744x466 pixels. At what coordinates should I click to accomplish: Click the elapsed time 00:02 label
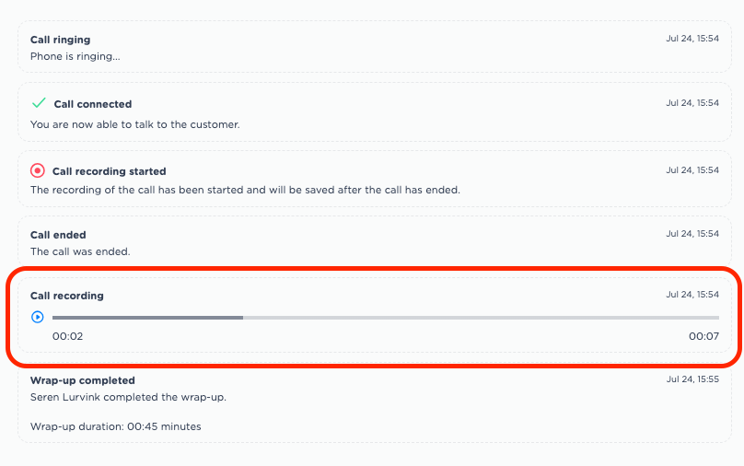[x=68, y=336]
